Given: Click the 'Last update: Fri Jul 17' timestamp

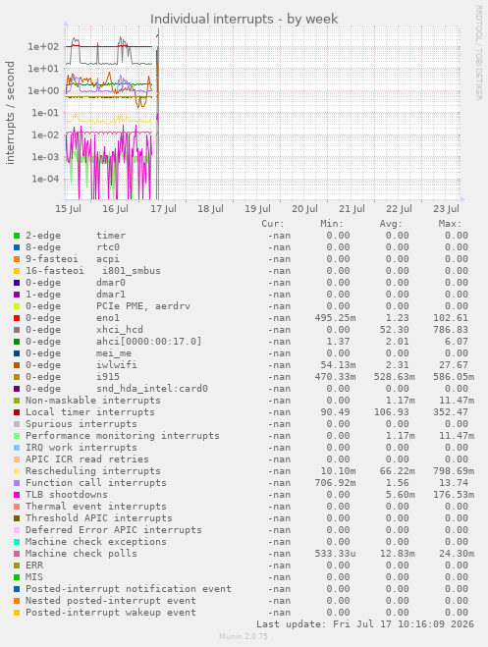Looking at the screenshot, I should coord(365,624).
